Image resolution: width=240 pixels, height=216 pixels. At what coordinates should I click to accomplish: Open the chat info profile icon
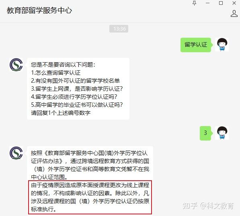coord(234,14)
